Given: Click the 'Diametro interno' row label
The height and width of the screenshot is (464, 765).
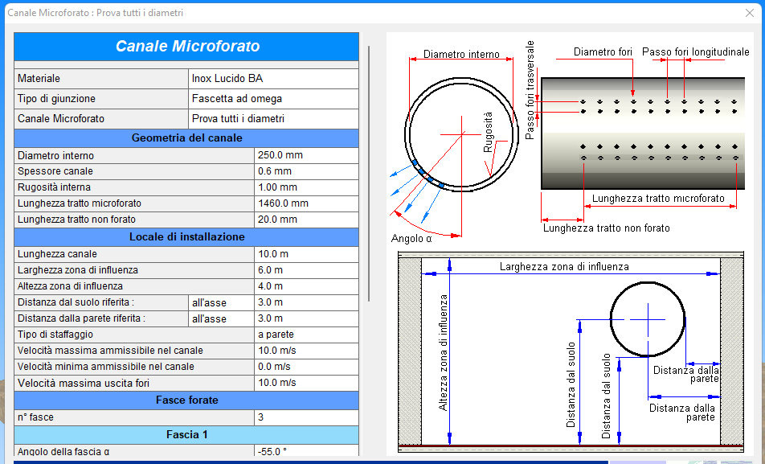Looking at the screenshot, I should point(134,155).
